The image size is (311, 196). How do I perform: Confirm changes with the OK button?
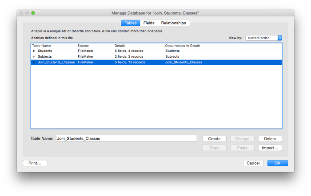tap(277, 163)
